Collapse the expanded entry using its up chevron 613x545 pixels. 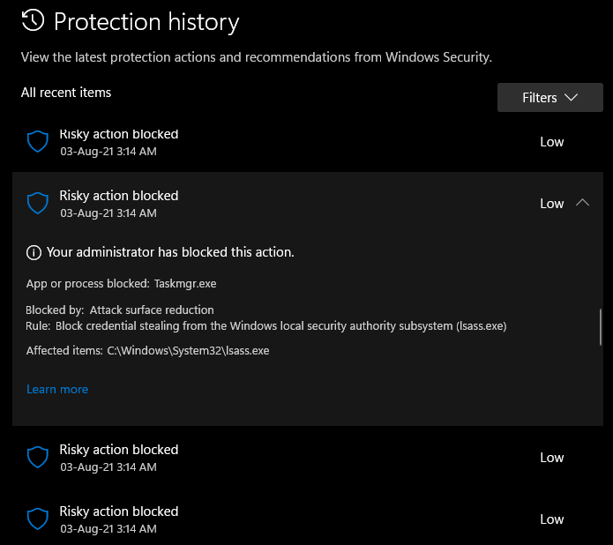click(582, 203)
